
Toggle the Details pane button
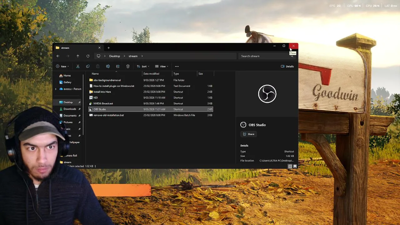287,66
